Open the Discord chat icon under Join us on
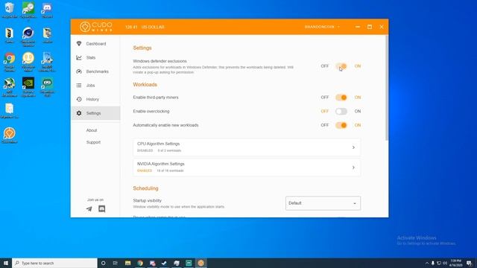 (x=102, y=208)
